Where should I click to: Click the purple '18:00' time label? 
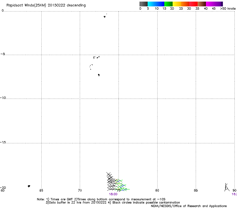pyautogui.click(x=113, y=194)
